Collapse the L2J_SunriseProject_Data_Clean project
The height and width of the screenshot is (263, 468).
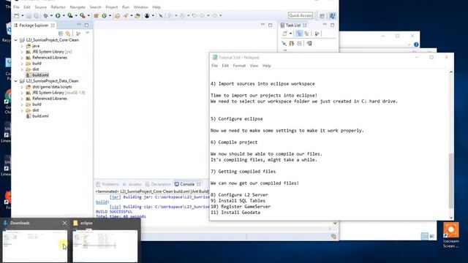16,81
